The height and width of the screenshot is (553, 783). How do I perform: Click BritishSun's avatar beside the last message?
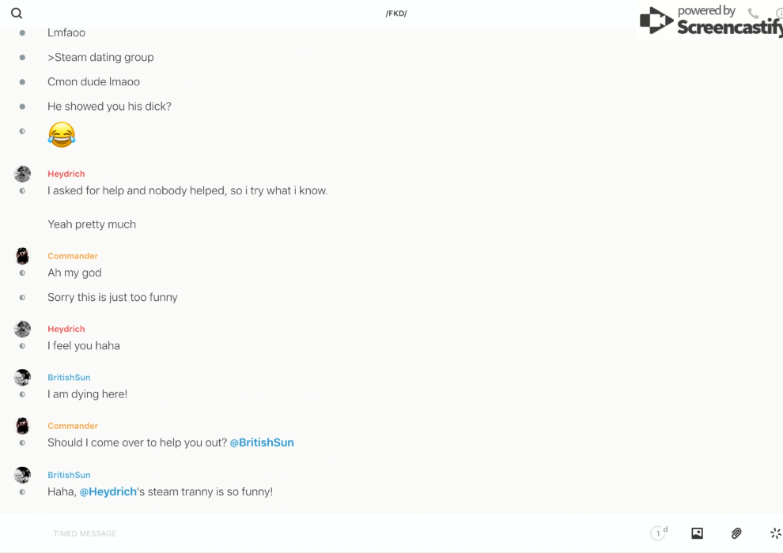coord(22,475)
